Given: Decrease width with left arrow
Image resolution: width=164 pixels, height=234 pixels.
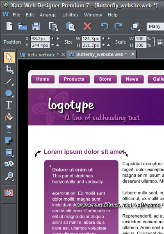Looking at the screenshot, I should coord(103,39).
